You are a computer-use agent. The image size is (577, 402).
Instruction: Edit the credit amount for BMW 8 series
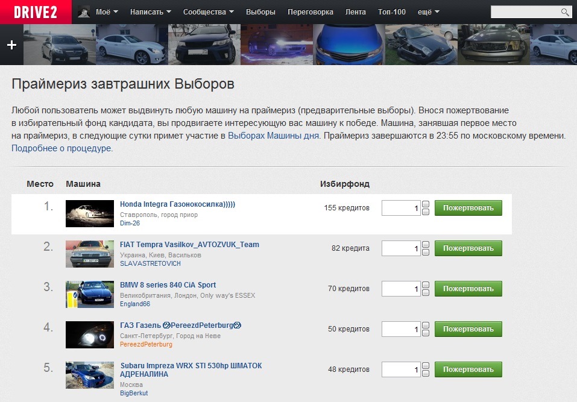(x=401, y=289)
